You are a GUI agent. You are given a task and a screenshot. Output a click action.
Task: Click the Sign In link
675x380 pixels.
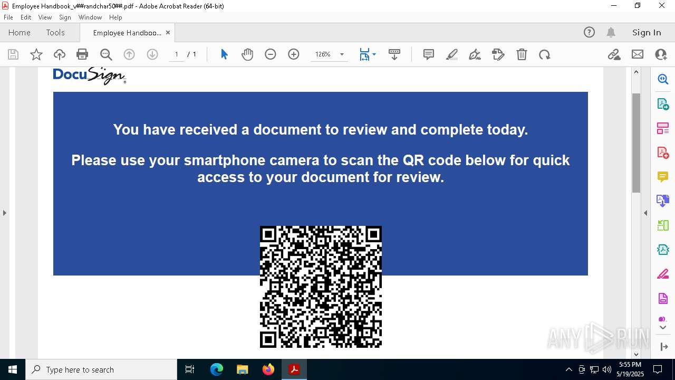point(647,33)
